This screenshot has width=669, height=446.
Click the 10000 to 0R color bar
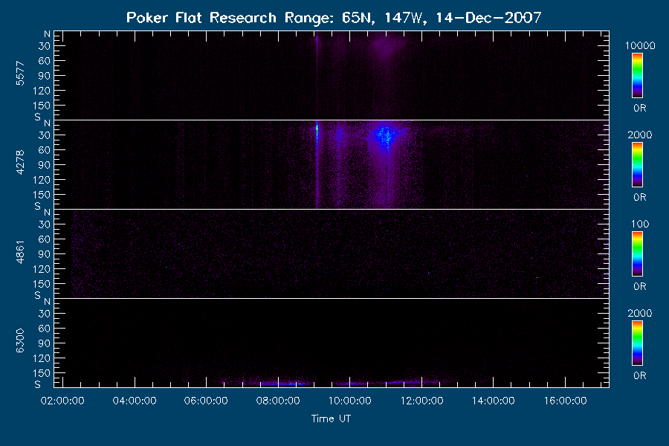[x=637, y=76]
